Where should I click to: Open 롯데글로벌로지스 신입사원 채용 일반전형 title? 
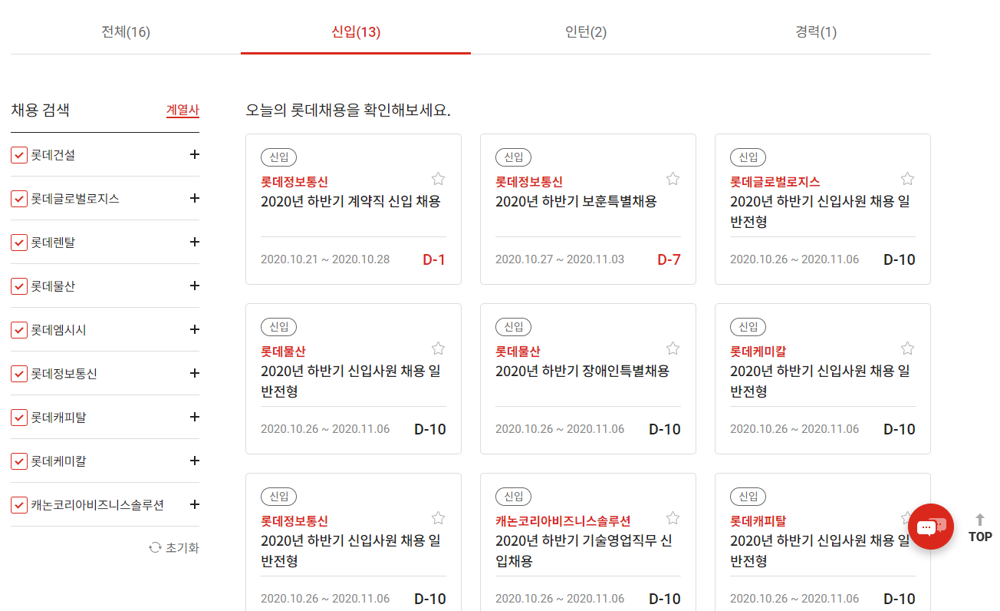(820, 212)
